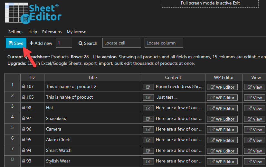Open WP Editor for Hat
Screen dimensions: 266x167
(x=222, y=108)
